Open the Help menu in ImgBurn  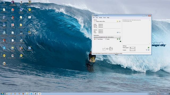pos(108,18)
